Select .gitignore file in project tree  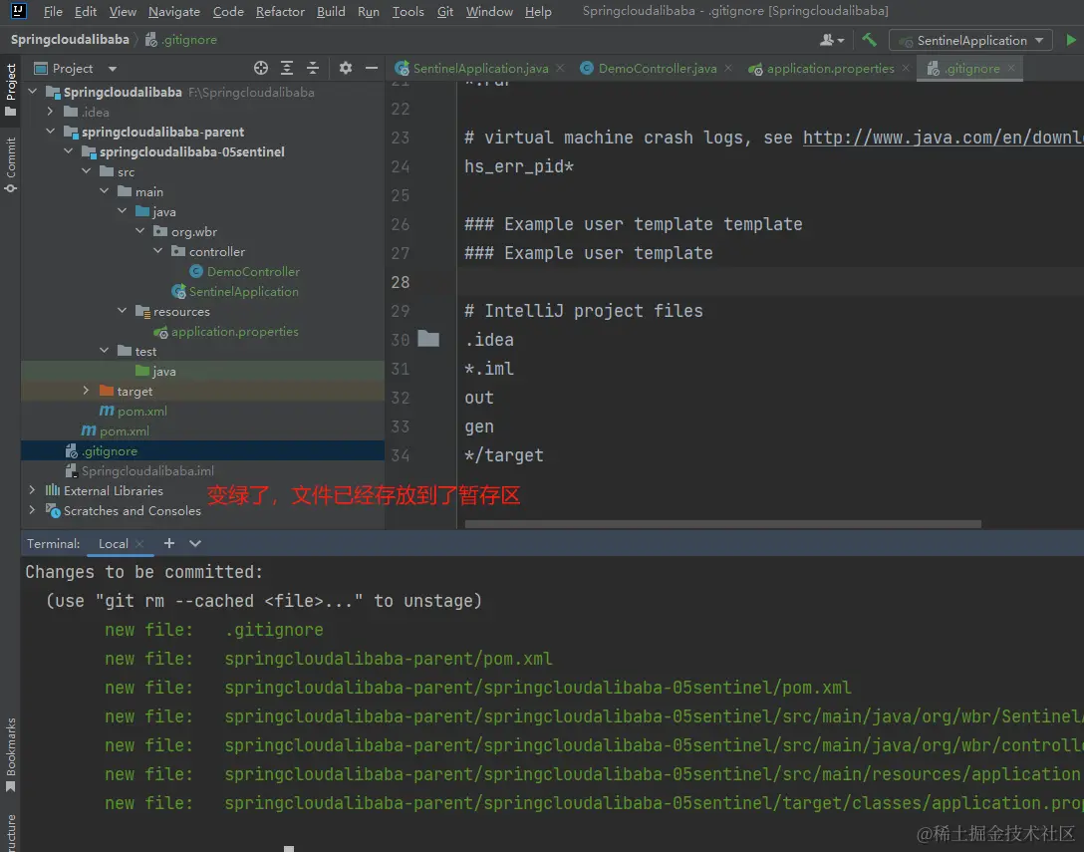pos(102,450)
